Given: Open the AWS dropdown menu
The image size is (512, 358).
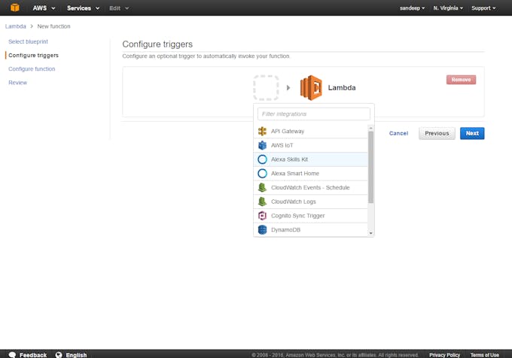Looking at the screenshot, I should 44,8.
